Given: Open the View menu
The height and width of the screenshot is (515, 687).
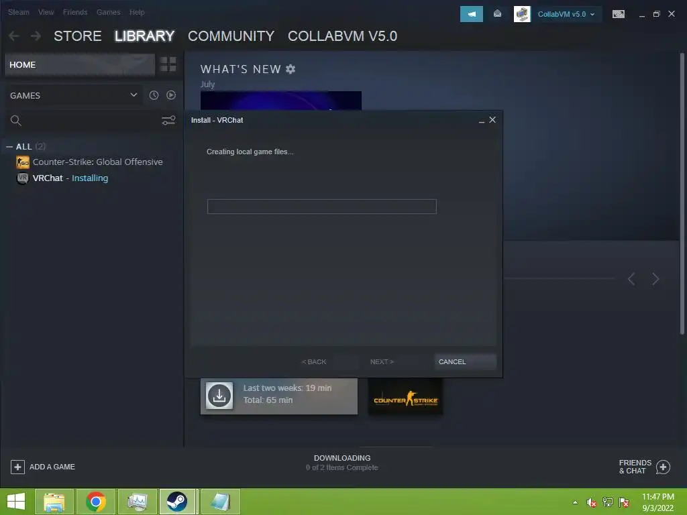Looking at the screenshot, I should 46,12.
